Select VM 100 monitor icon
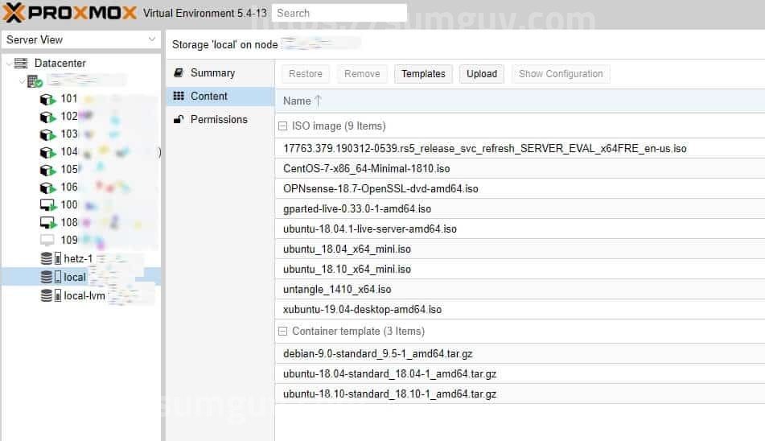 [47, 205]
